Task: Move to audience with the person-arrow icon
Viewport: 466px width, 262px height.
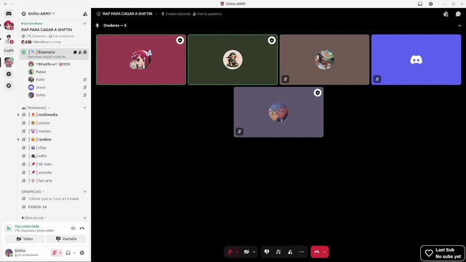Action: click(290, 252)
